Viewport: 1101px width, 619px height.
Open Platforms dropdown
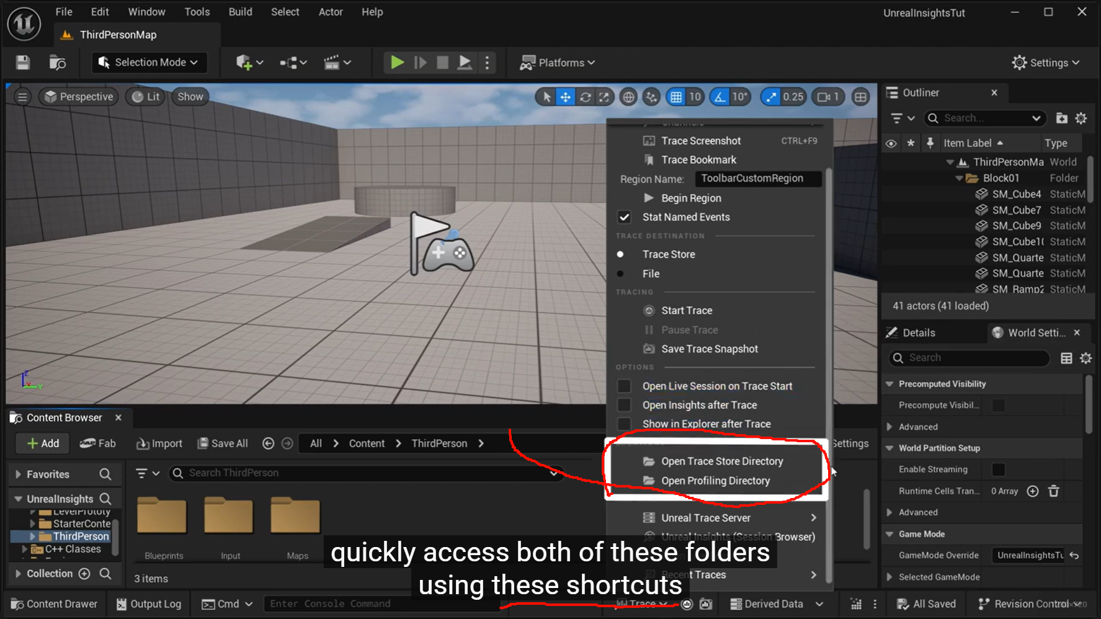(x=558, y=63)
